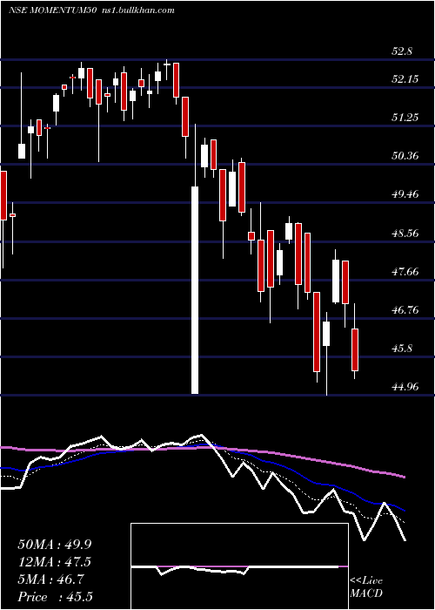Image resolution: width=435 pixels, height=610 pixels.
Task: Click the 52.8 price level label
Action: pos(402,51)
